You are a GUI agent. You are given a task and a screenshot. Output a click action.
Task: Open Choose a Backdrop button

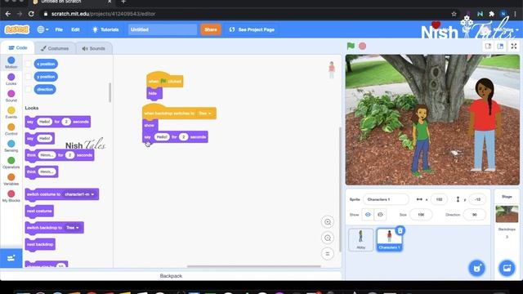(507, 268)
